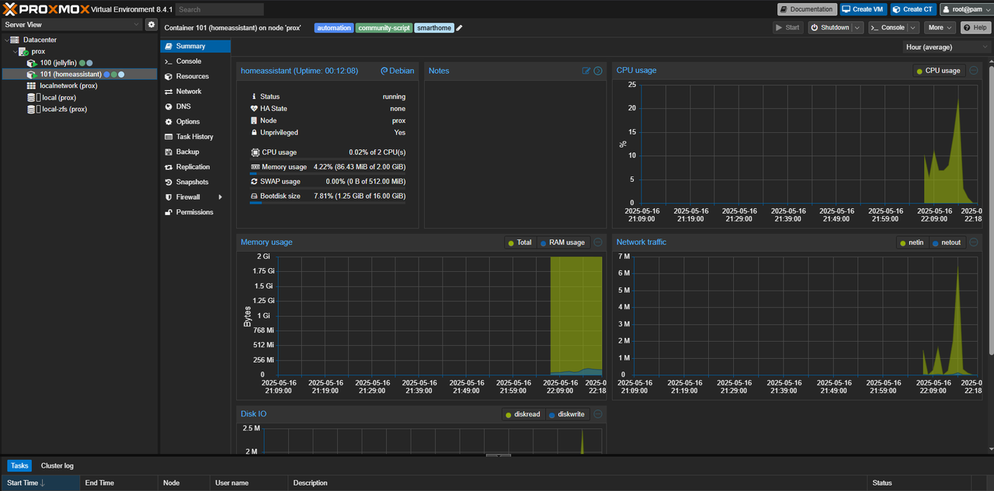Click the community-script tag
This screenshot has width=994, height=491.
pyautogui.click(x=384, y=28)
